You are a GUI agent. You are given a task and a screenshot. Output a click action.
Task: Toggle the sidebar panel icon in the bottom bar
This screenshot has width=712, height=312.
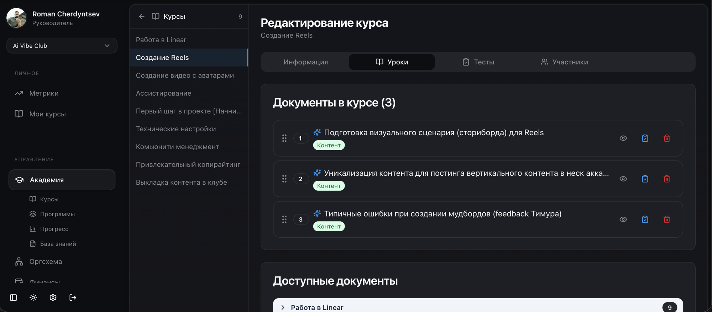tap(14, 297)
